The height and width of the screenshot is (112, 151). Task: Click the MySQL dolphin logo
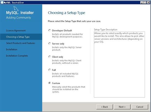coord(16,9)
